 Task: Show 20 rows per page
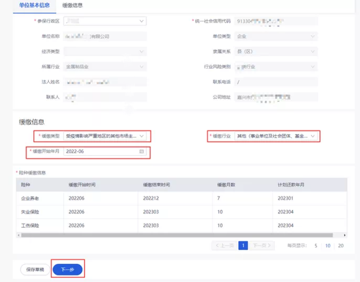pos(341,246)
